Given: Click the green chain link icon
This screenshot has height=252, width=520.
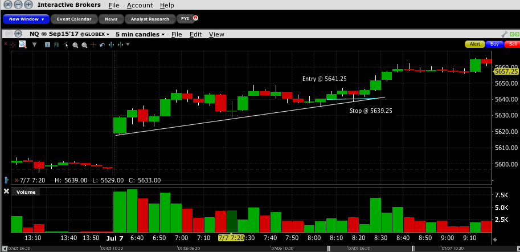Looking at the screenshot, I should pyautogui.click(x=514, y=34).
